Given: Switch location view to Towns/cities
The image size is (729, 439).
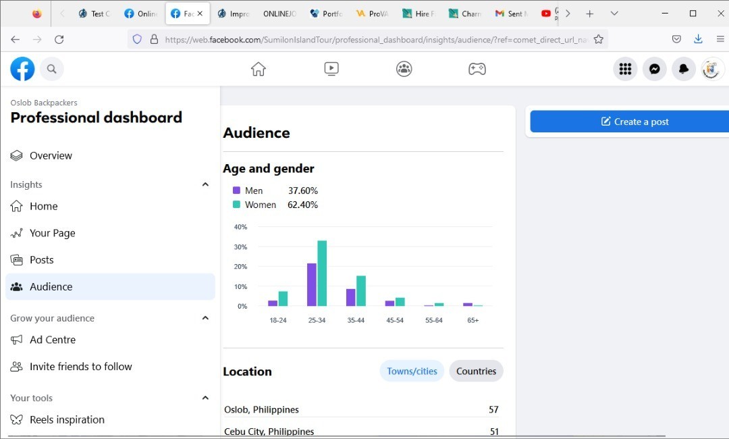Looking at the screenshot, I should coord(412,371).
